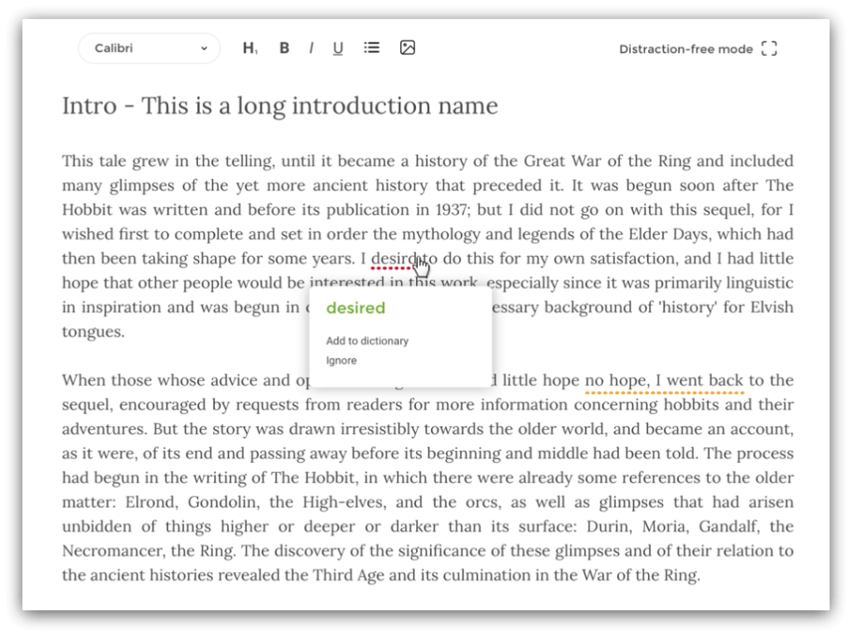Insert a bulleted list
This screenshot has height=636, width=852.
[372, 47]
